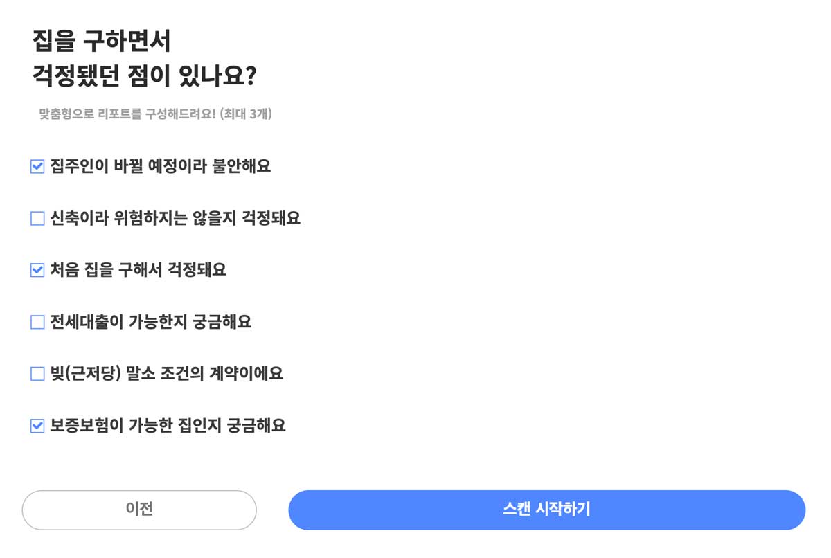Select the 빚(근저당) 말소 조건의 계약이에요 checkbox

36,374
